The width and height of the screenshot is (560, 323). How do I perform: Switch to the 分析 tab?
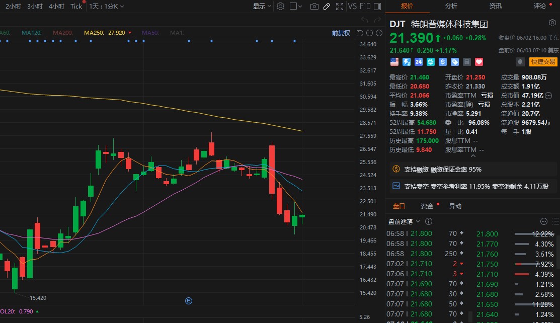451,6
